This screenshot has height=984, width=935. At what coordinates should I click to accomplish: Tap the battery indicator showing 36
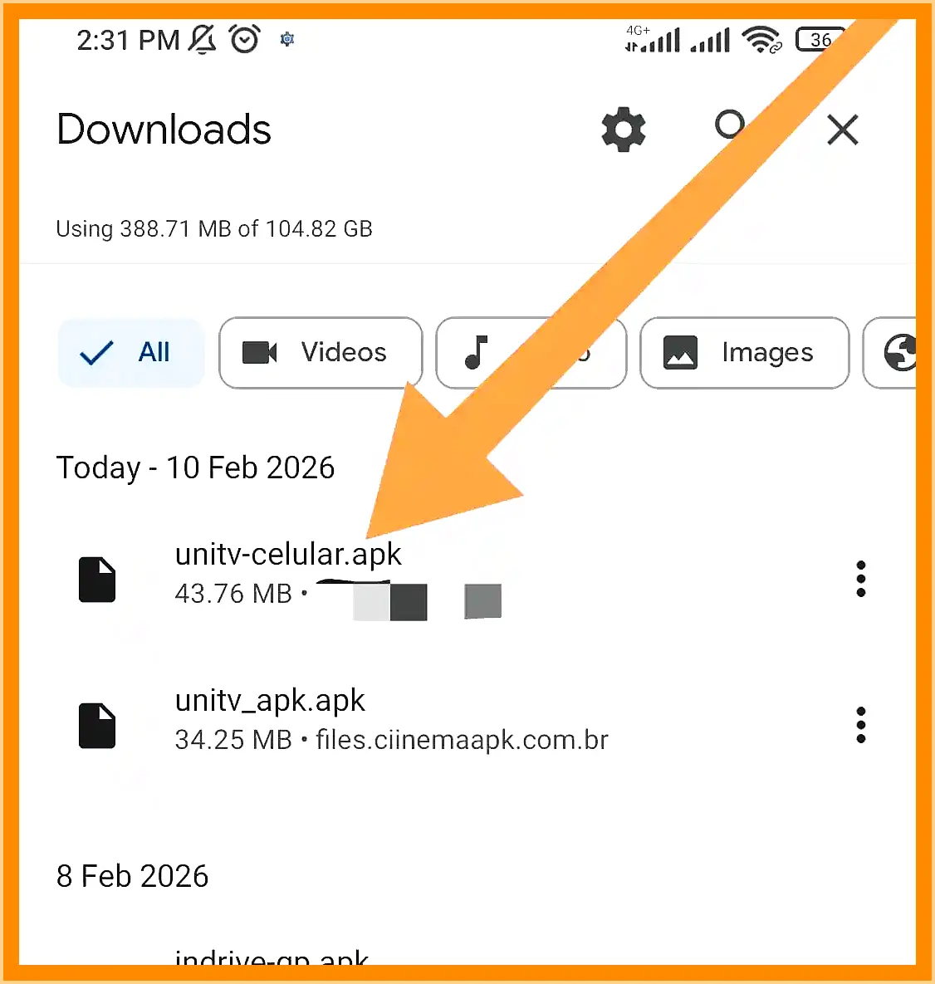point(819,40)
